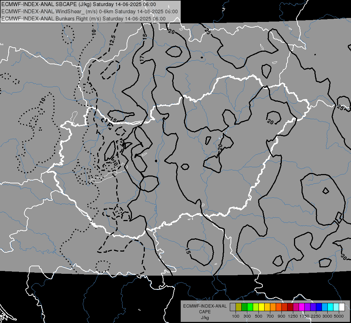Click the gray swatch in CAPE legend
Viewport: 351px width, 323px height.
233,307
